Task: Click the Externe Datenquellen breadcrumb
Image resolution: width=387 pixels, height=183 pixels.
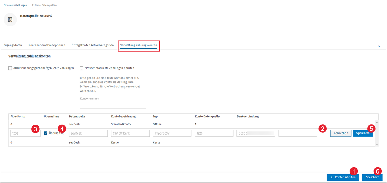Action: click(x=44, y=5)
